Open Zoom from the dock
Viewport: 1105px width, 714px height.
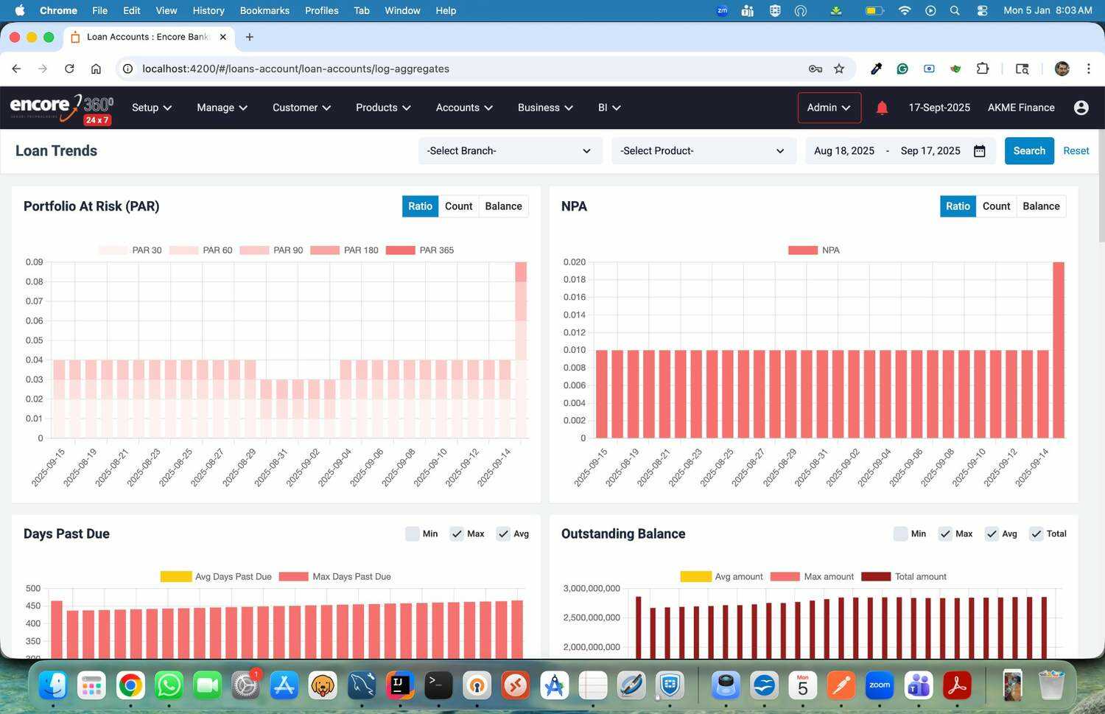click(x=880, y=686)
